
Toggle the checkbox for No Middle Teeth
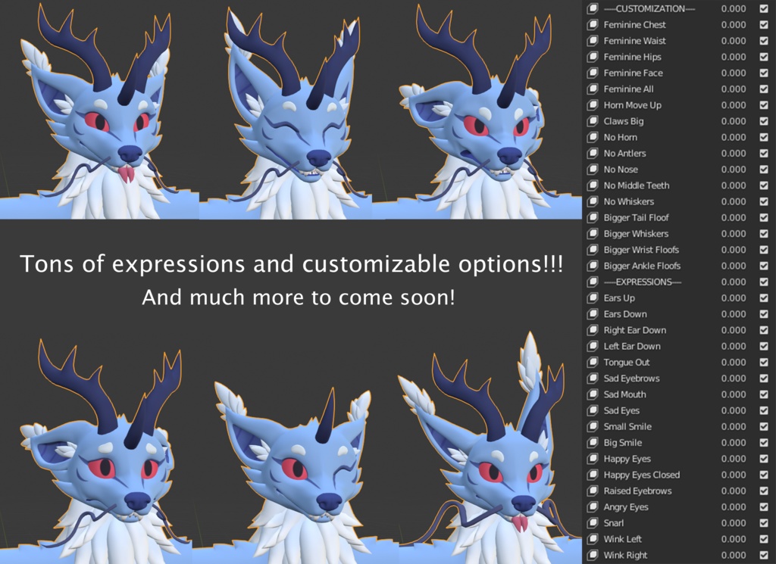click(x=765, y=185)
